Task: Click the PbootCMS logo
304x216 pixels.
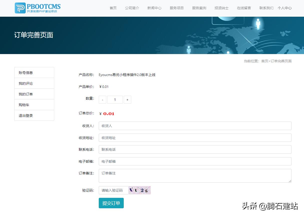Action: (38, 8)
